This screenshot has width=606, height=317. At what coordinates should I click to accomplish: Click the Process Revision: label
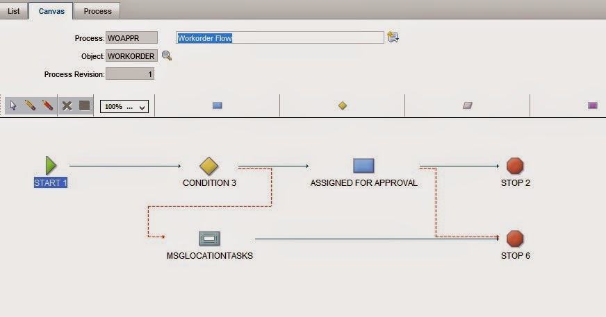(x=74, y=74)
